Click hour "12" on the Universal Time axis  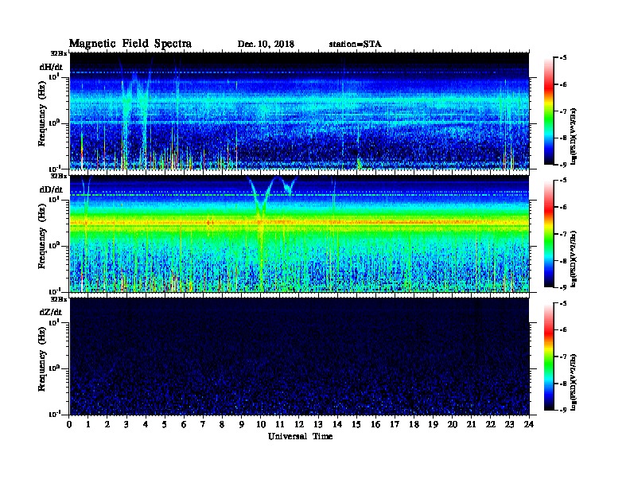pyautogui.click(x=299, y=425)
